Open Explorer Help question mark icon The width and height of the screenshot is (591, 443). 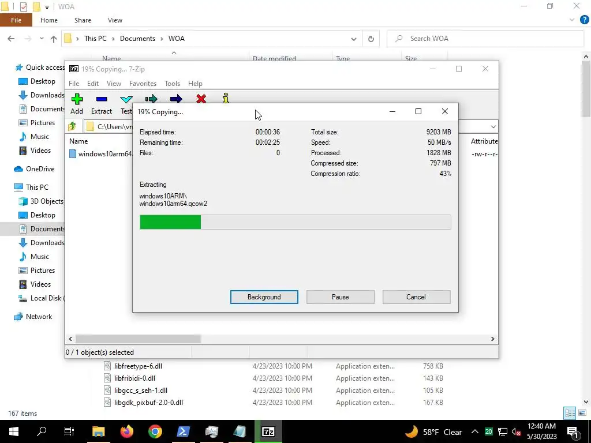584,20
